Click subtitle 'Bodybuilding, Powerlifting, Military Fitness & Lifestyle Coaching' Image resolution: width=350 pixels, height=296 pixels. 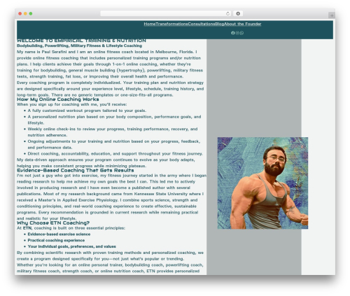[79, 45]
